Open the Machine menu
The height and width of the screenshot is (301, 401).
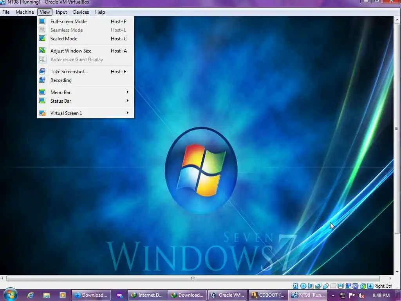click(x=25, y=12)
